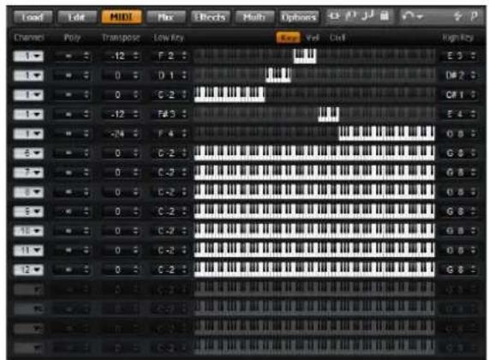Click the Poly column header
The width and height of the screenshot is (489, 360).
(x=72, y=38)
